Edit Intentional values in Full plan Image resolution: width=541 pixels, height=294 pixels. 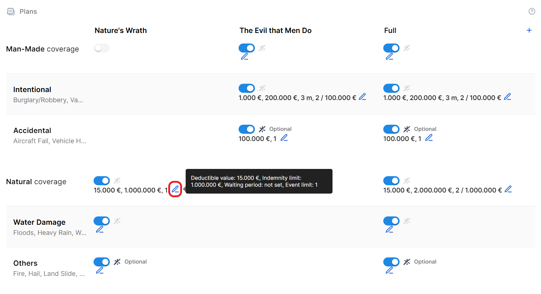pos(508,97)
